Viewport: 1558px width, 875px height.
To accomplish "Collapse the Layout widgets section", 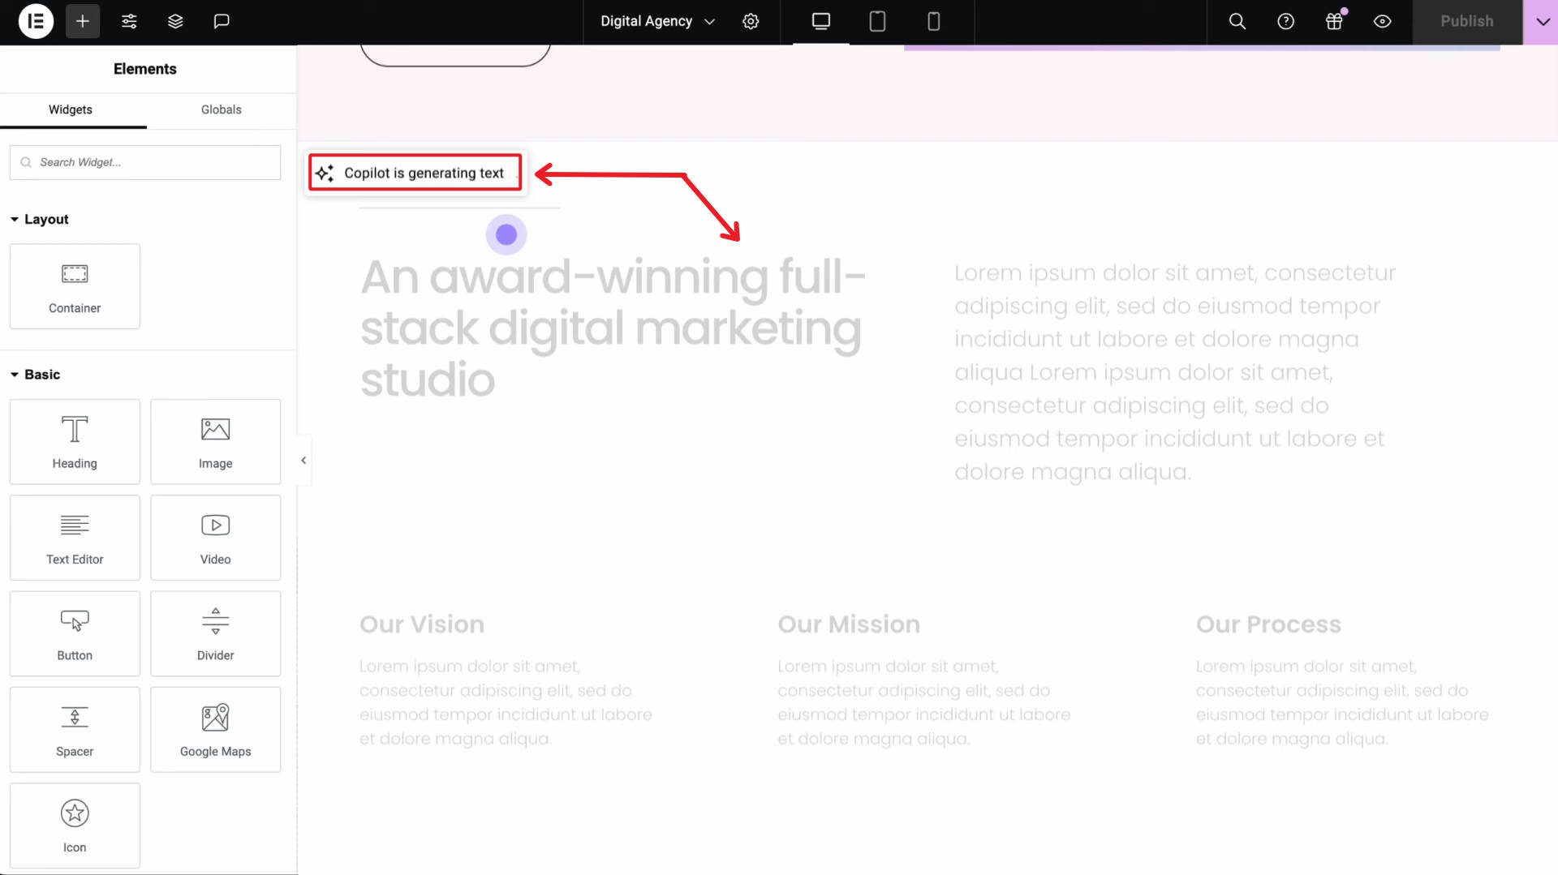I will [x=15, y=219].
